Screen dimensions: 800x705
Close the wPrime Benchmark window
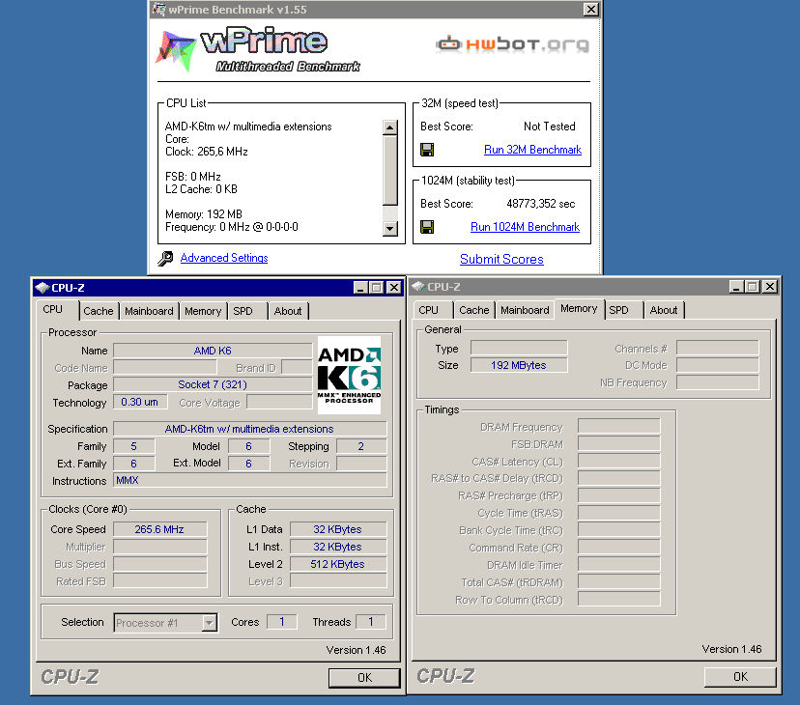(590, 10)
